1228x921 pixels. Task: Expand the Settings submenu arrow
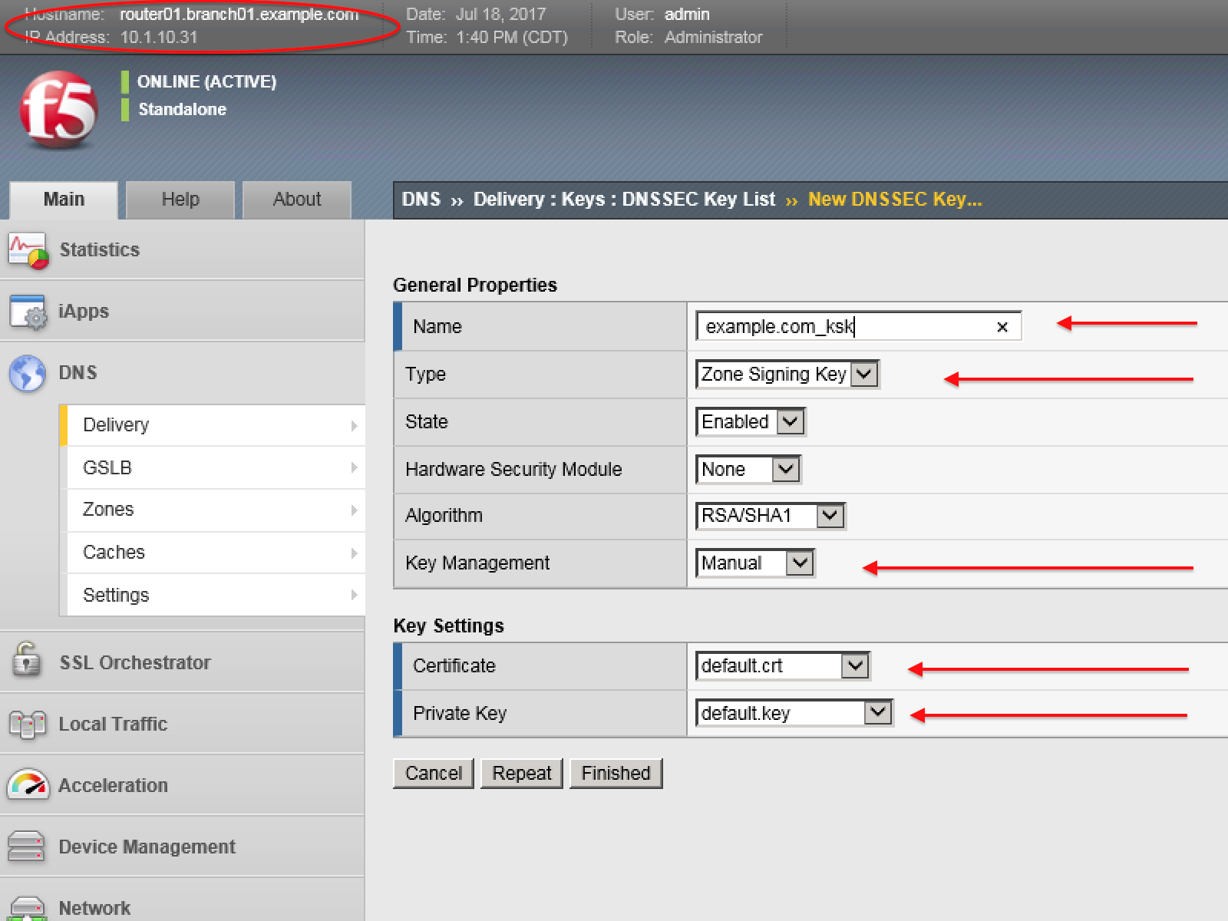tap(354, 595)
